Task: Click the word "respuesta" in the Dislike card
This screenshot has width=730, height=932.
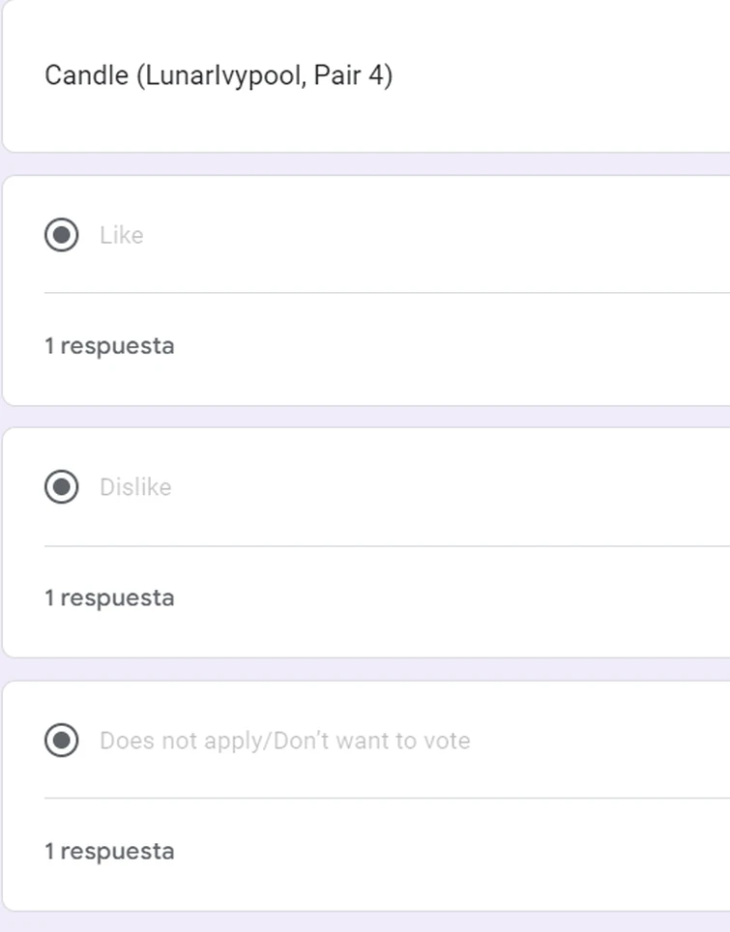Action: tap(117, 597)
